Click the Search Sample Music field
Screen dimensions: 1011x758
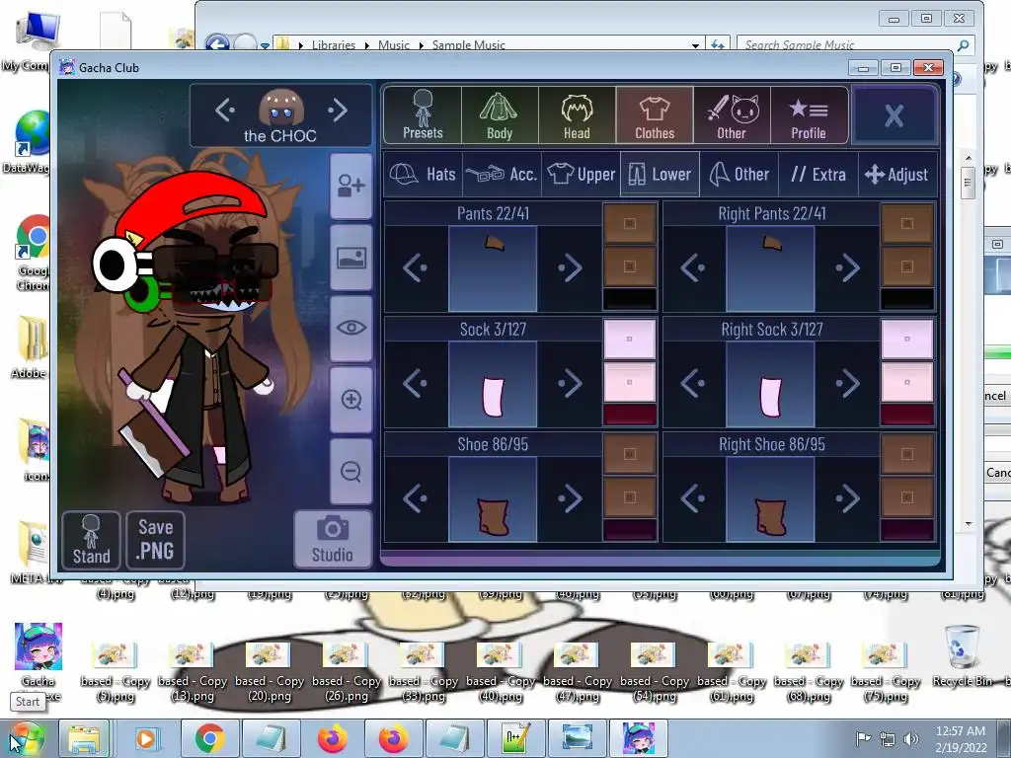(855, 44)
